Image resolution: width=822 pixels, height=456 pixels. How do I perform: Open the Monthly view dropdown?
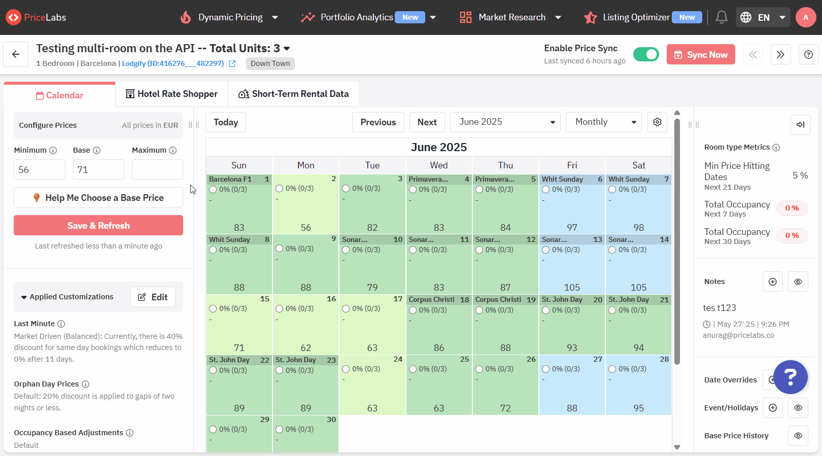pos(603,122)
